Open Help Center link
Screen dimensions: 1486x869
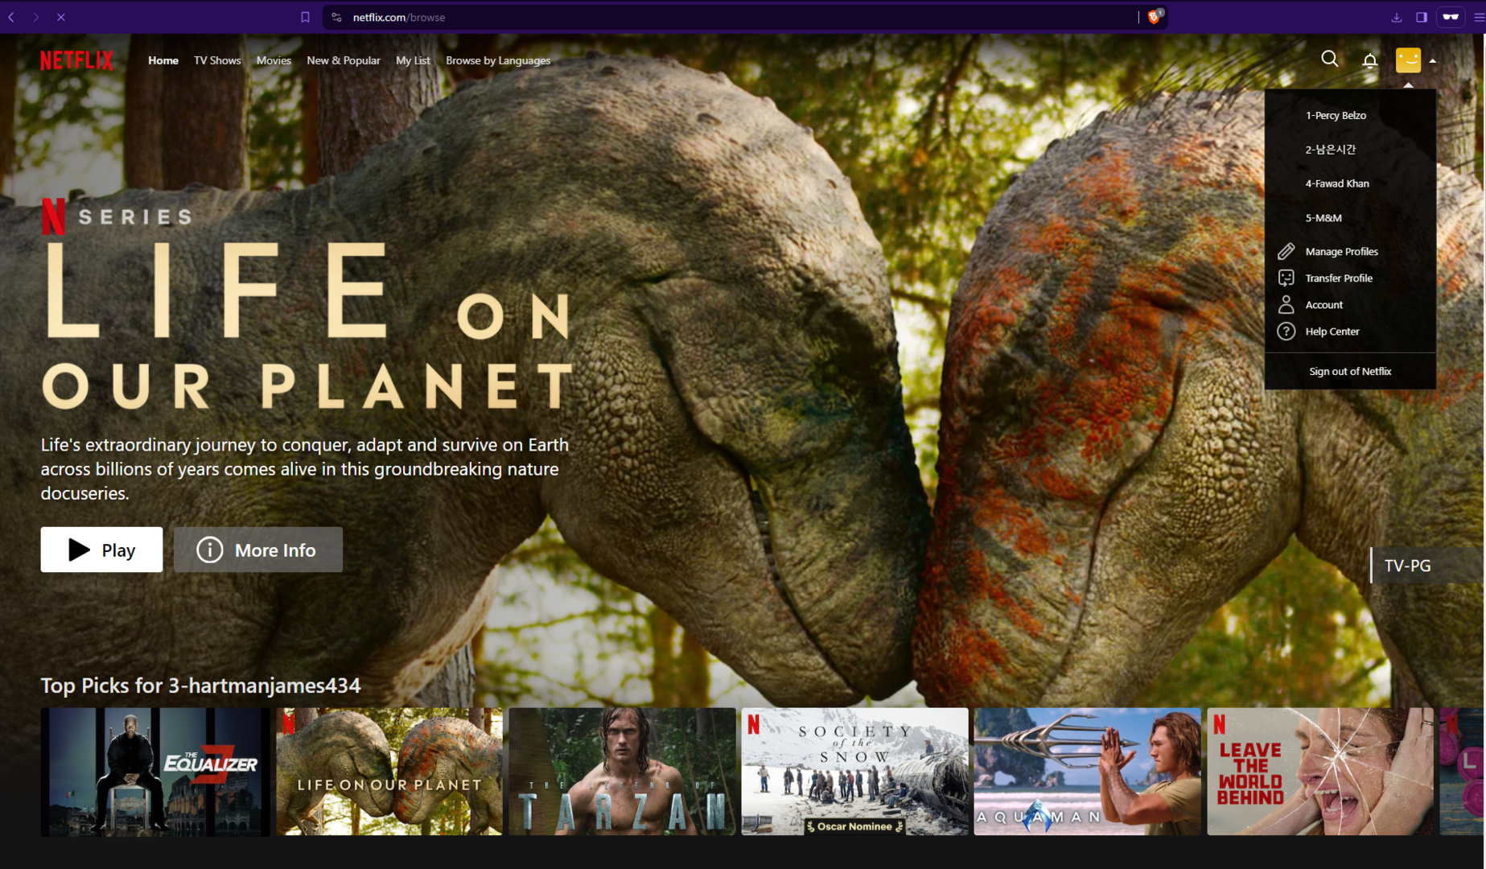[1332, 331]
